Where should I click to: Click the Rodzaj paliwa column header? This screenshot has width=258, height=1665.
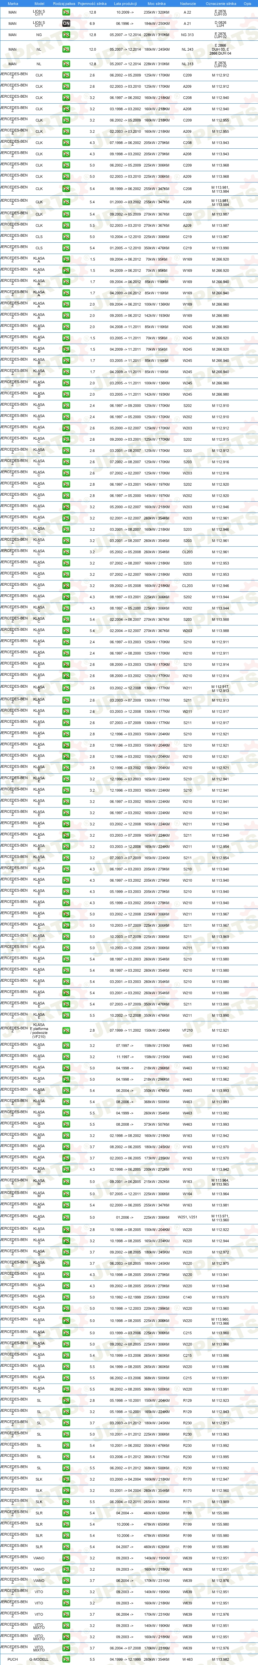64,3
